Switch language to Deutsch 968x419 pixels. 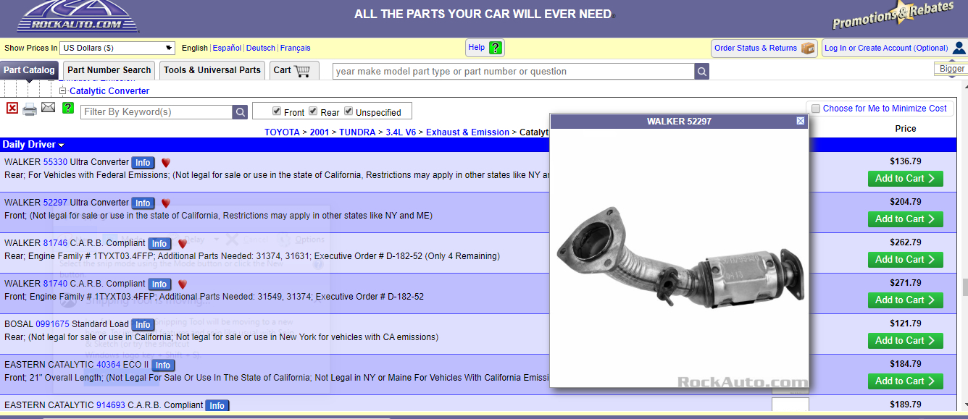[x=261, y=48]
